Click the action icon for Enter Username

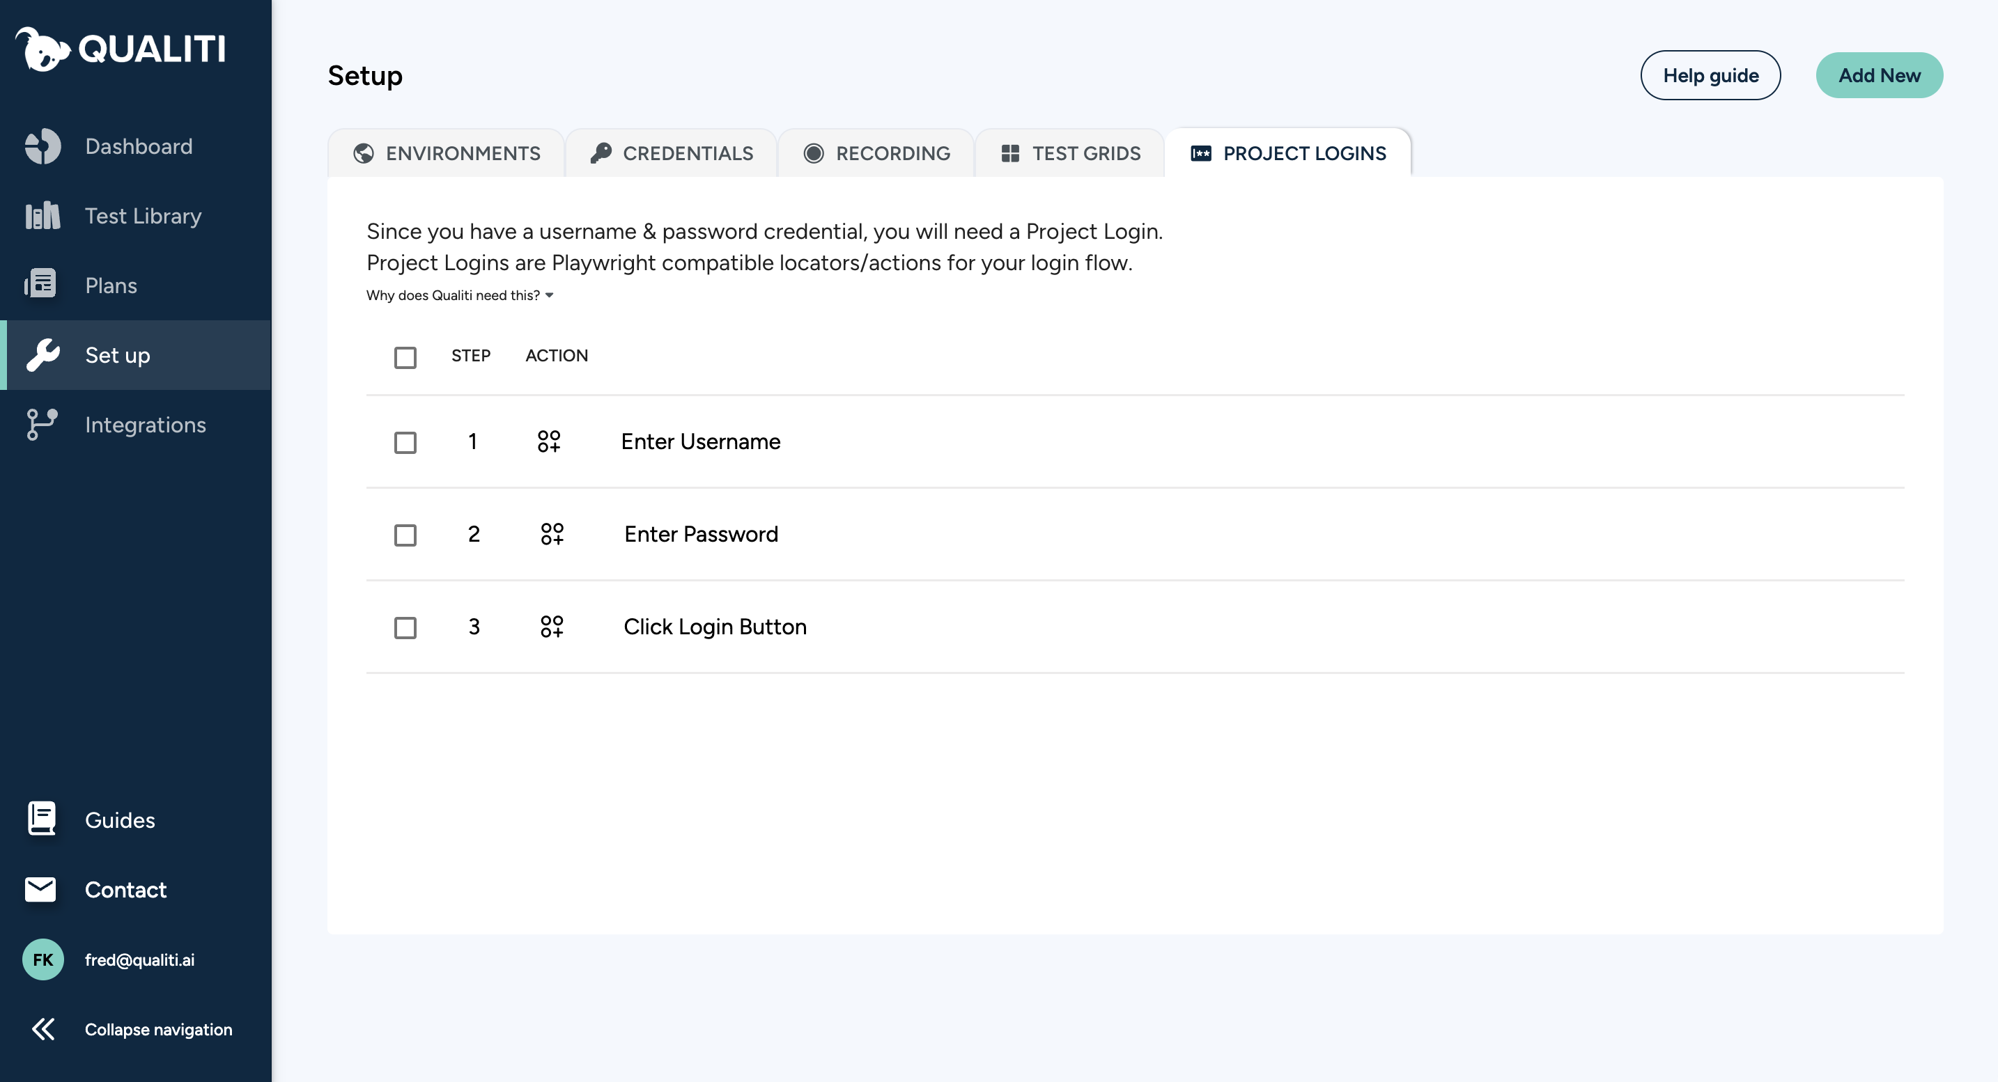549,441
